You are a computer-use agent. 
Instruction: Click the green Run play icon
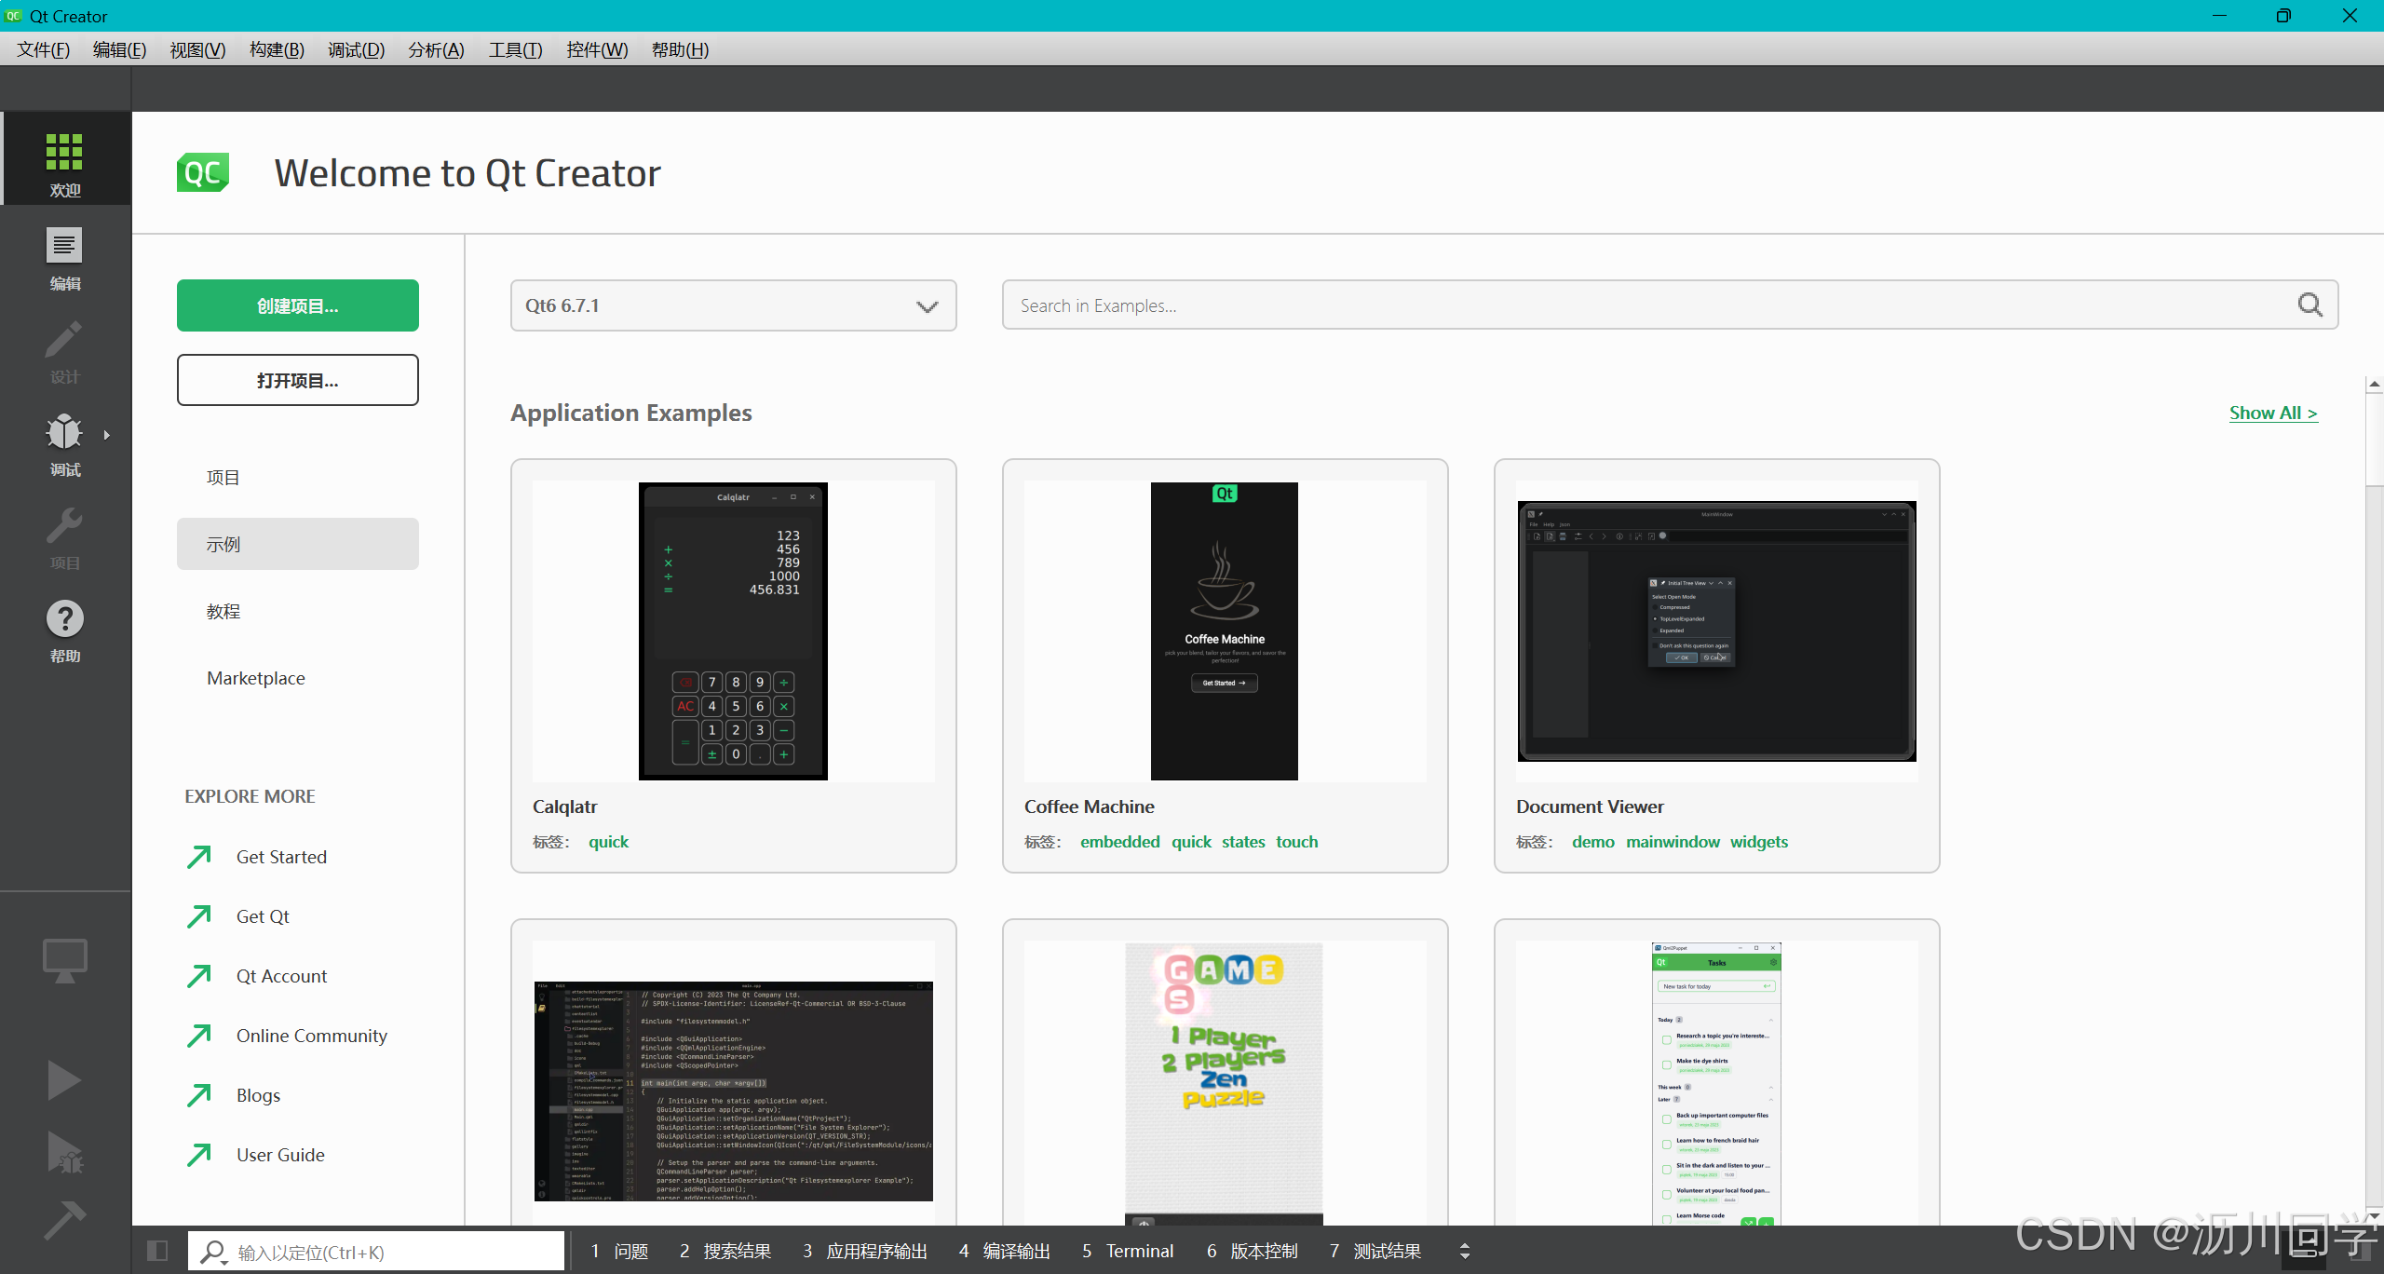tap(64, 1079)
